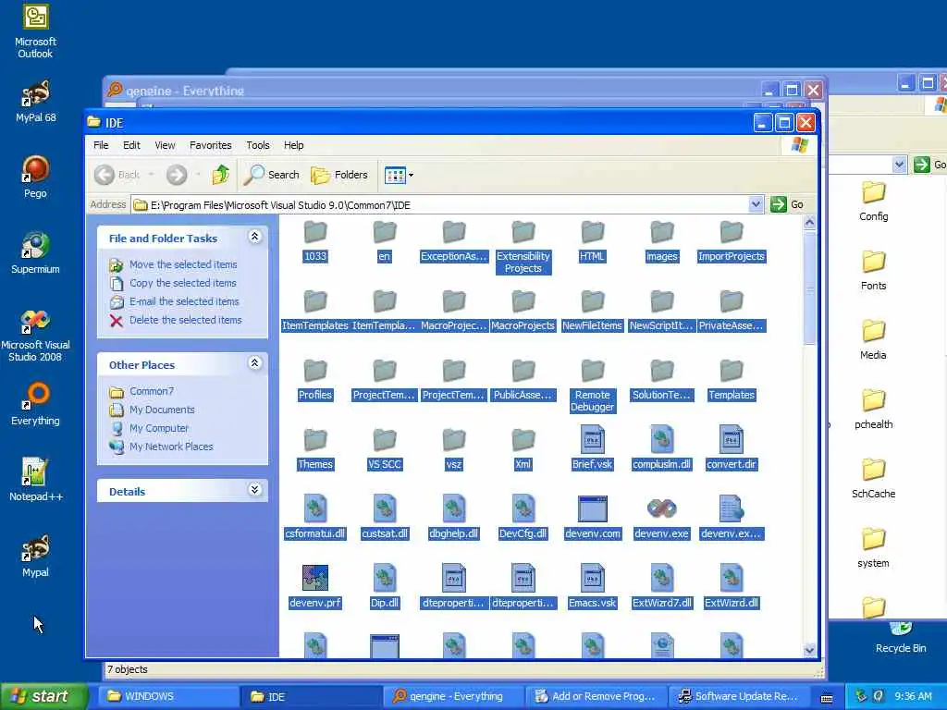Open the View menu

click(x=165, y=145)
